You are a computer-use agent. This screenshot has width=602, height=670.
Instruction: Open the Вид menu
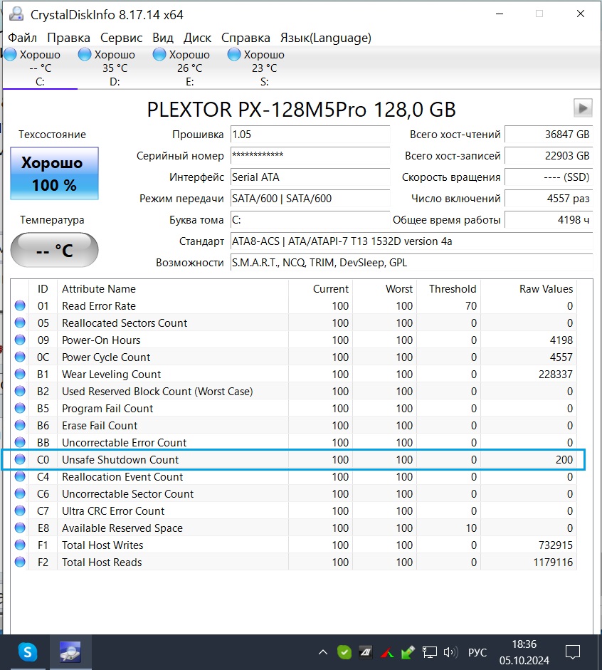[x=163, y=38]
